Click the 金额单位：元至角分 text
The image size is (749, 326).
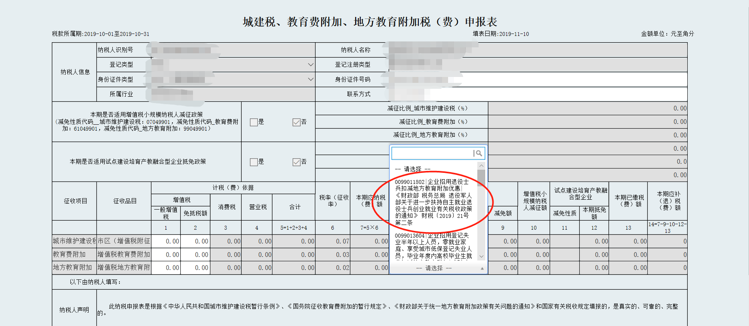(x=668, y=34)
